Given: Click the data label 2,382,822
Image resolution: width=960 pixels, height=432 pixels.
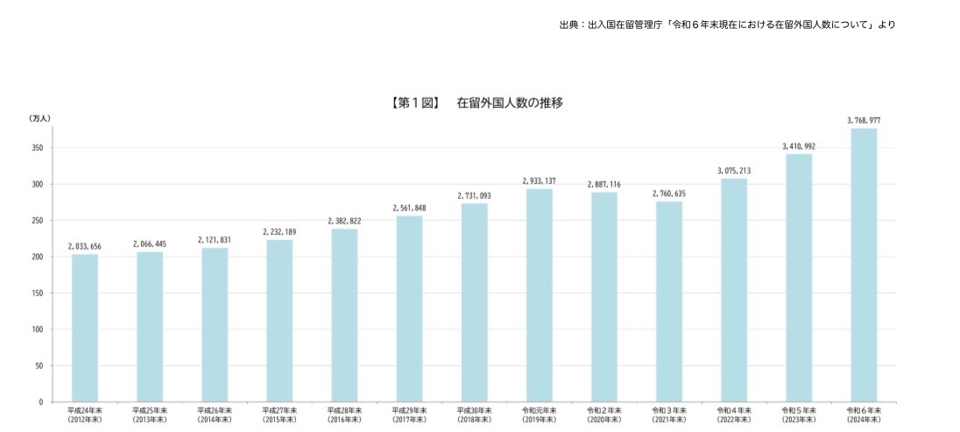Looking at the screenshot, I should point(344,221).
